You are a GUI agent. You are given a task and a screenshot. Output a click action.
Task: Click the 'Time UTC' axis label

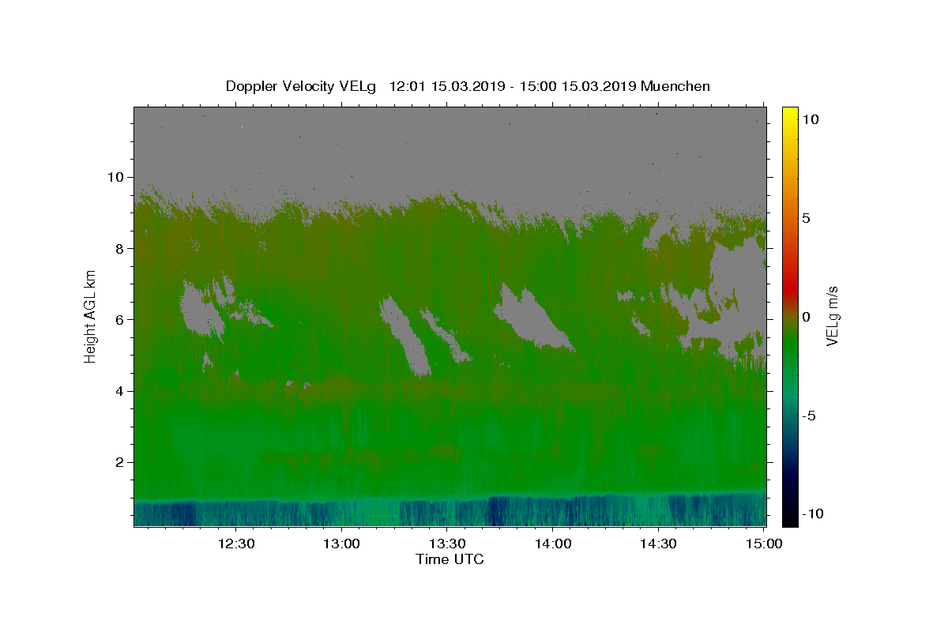(x=450, y=559)
